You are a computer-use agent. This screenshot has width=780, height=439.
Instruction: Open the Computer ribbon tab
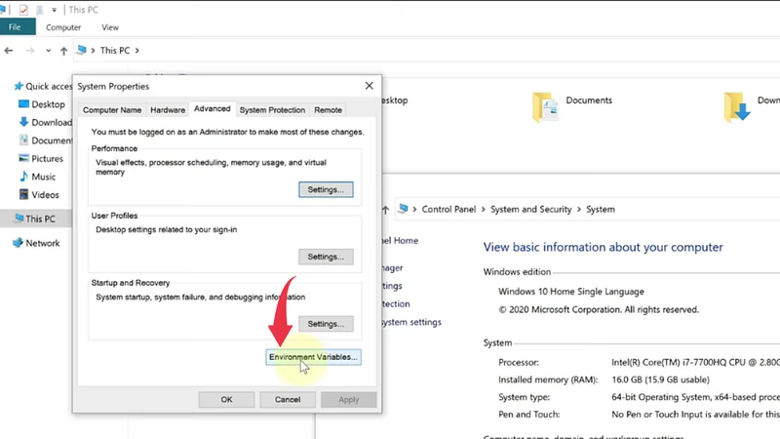tap(63, 27)
